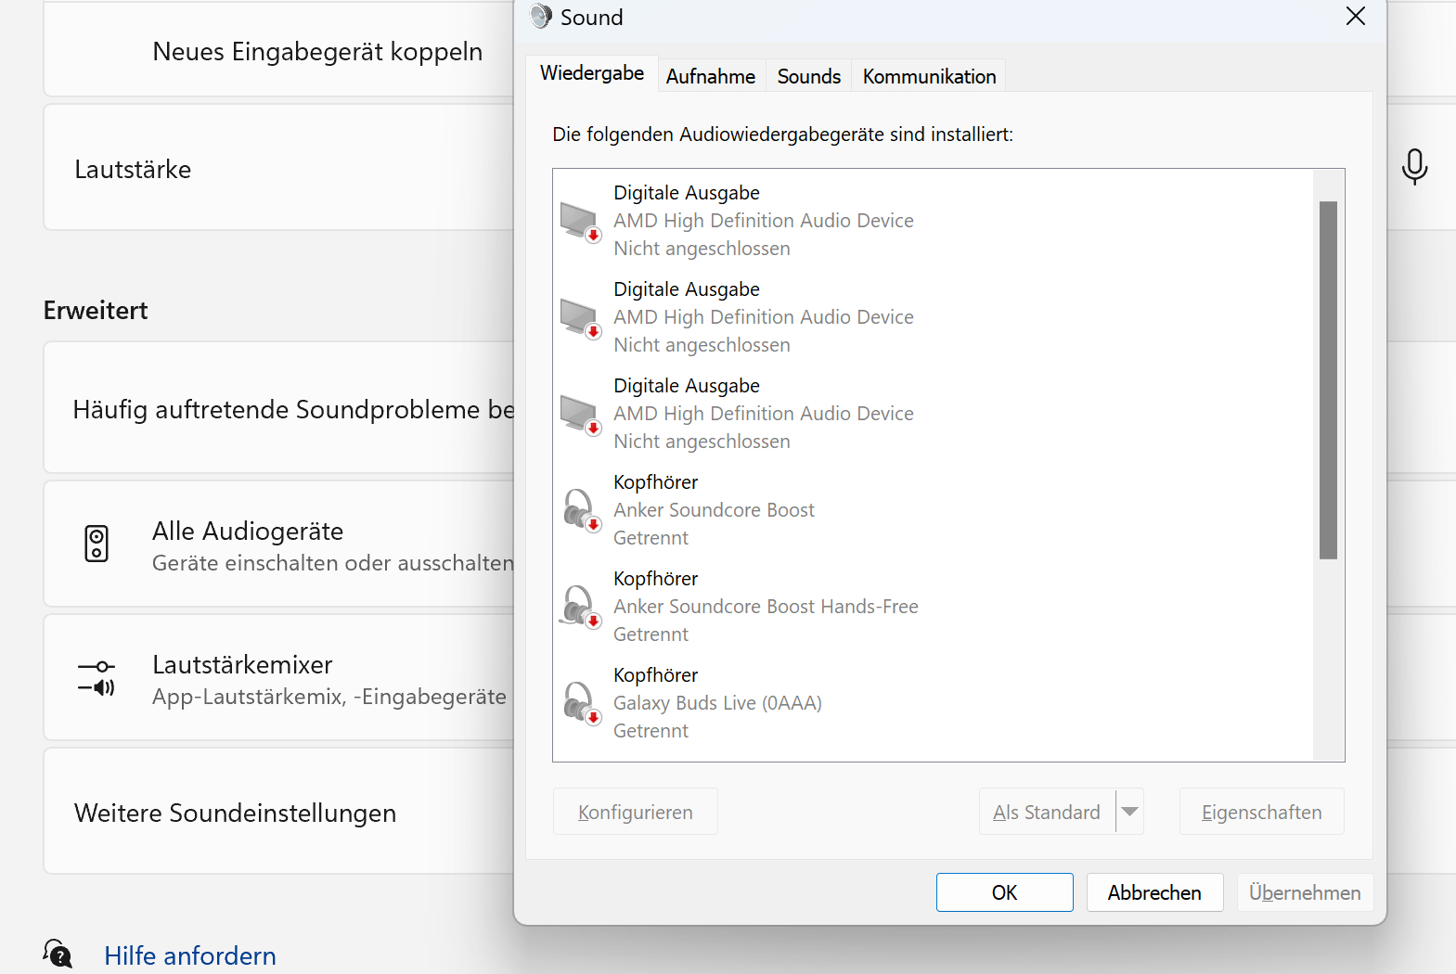Open Eigenschaften for the device
Screen dimensions: 1456x974
pos(1261,812)
